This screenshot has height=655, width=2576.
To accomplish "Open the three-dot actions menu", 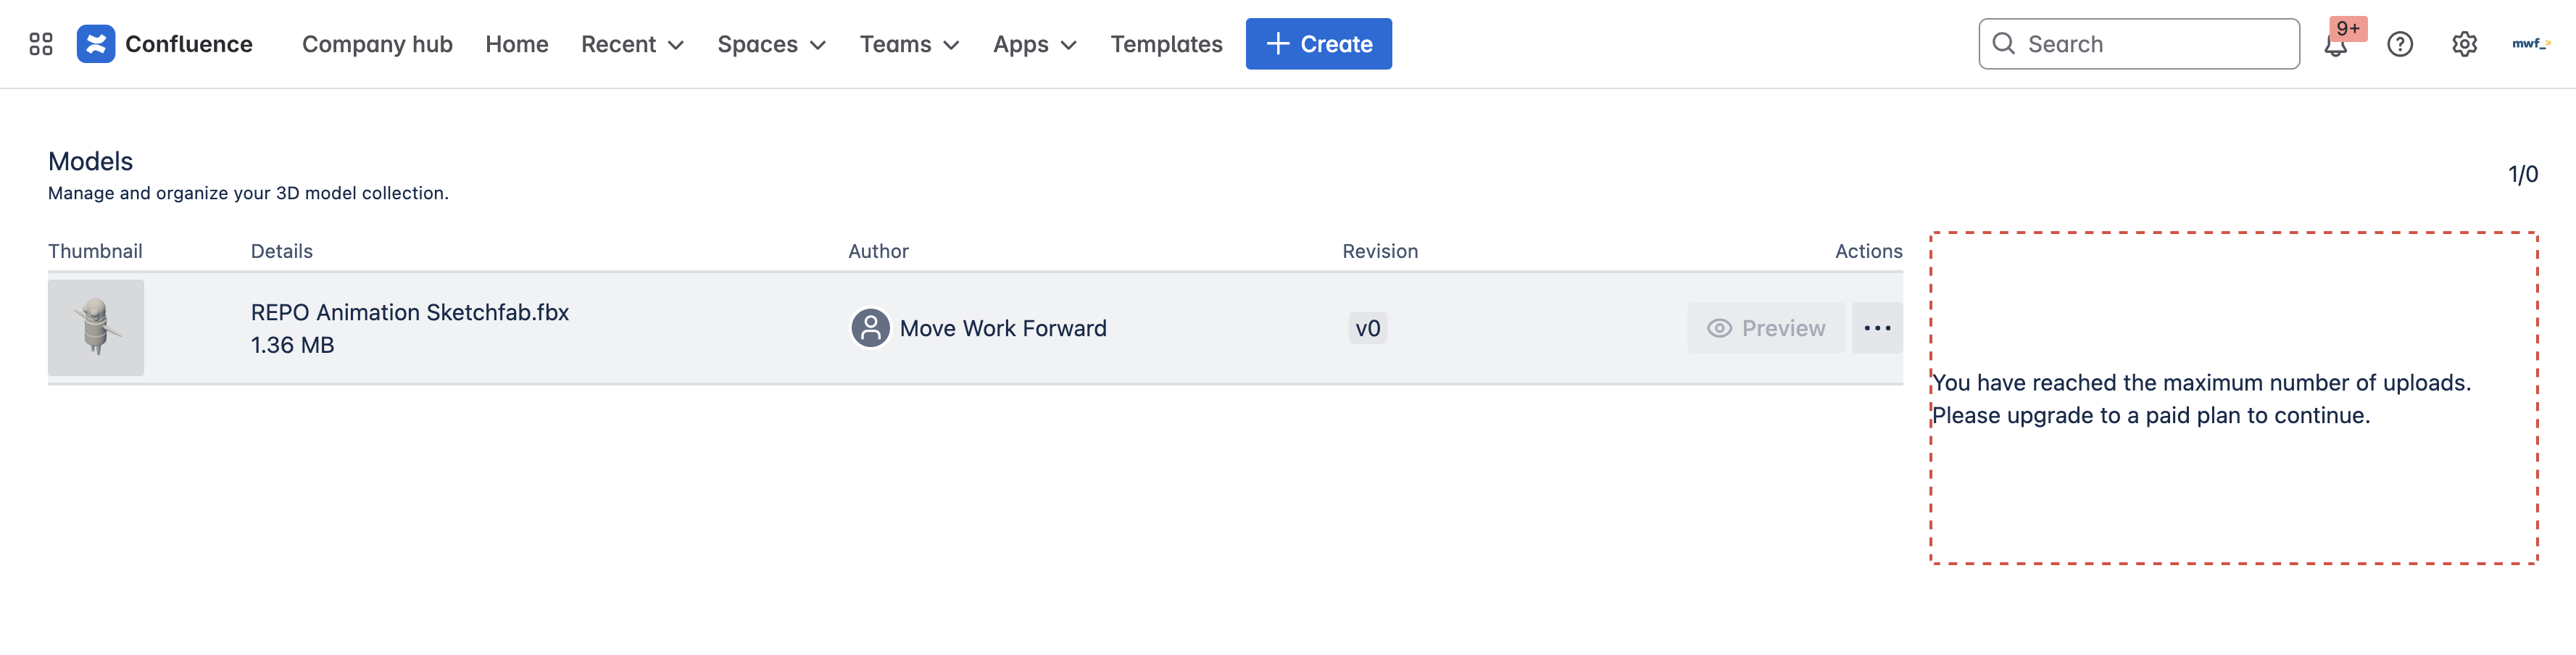I will (1877, 328).
